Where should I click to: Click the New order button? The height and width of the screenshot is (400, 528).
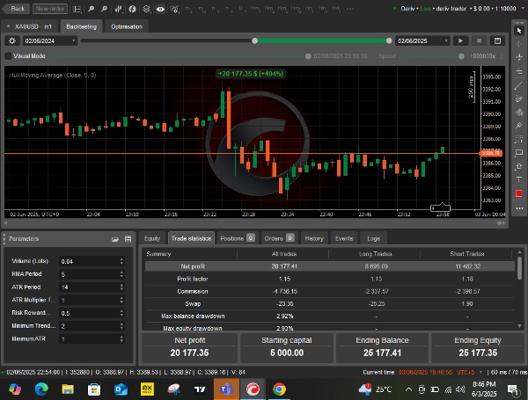pyautogui.click(x=50, y=9)
